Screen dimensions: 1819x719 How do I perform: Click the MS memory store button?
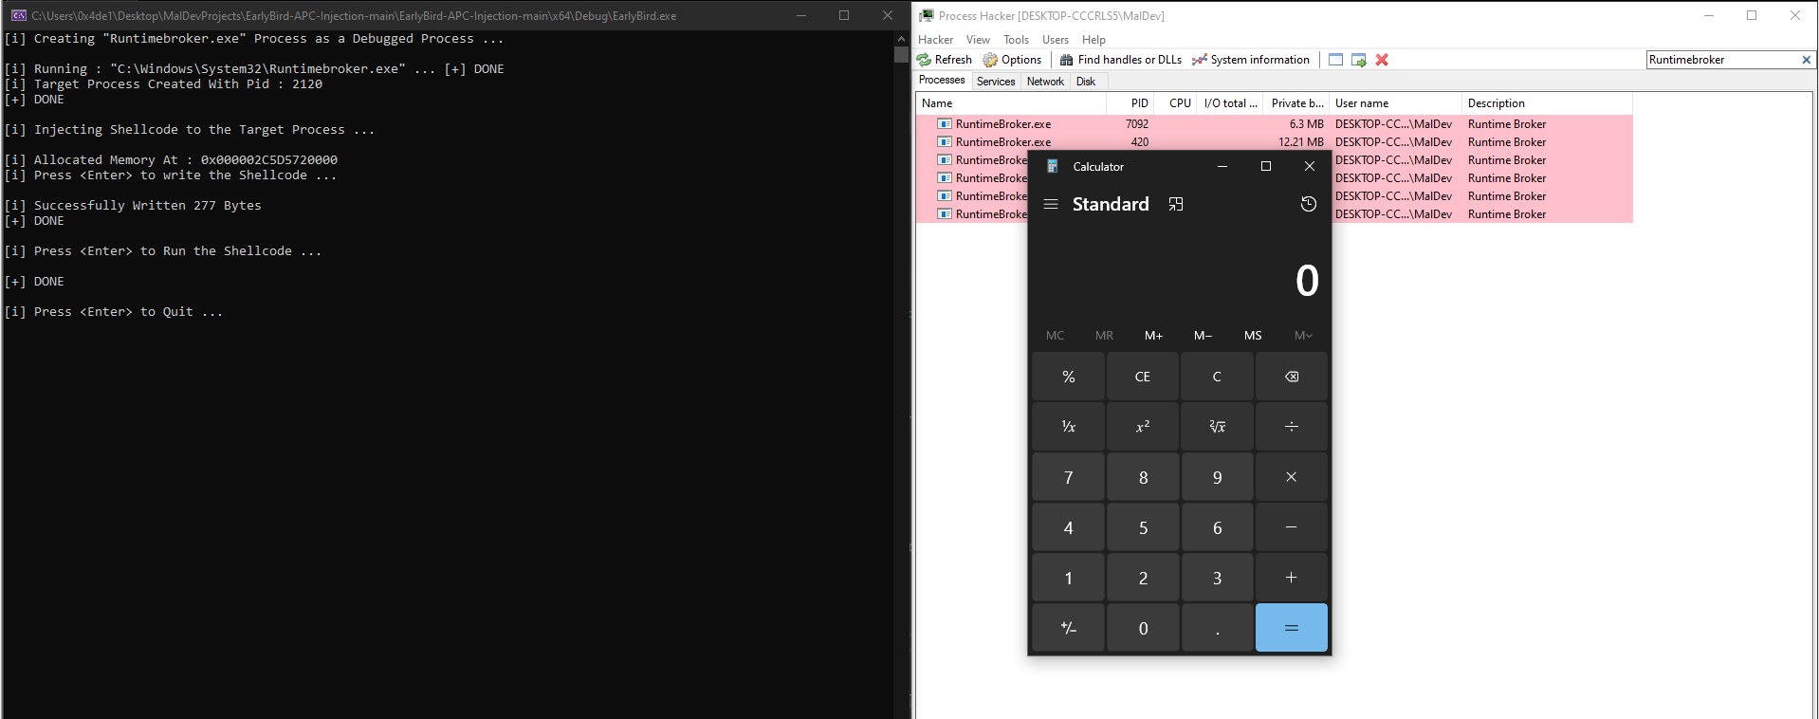tap(1253, 336)
